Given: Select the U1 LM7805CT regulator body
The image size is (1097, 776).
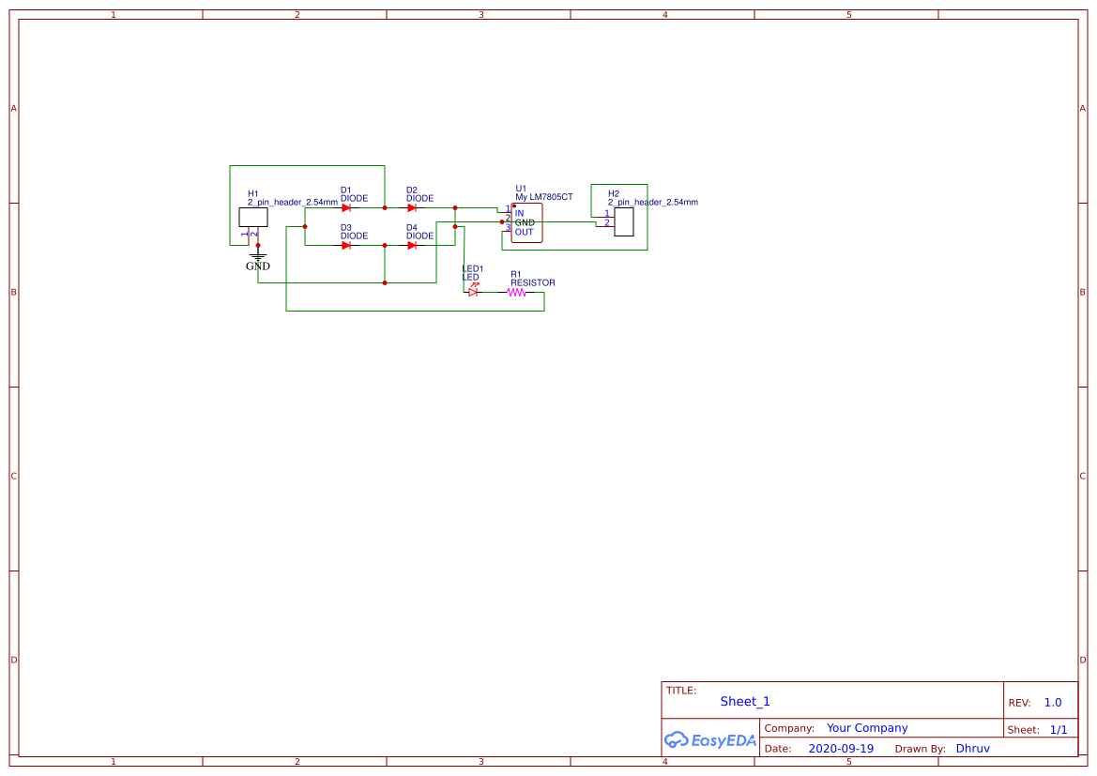Looking at the screenshot, I should coord(528,222).
